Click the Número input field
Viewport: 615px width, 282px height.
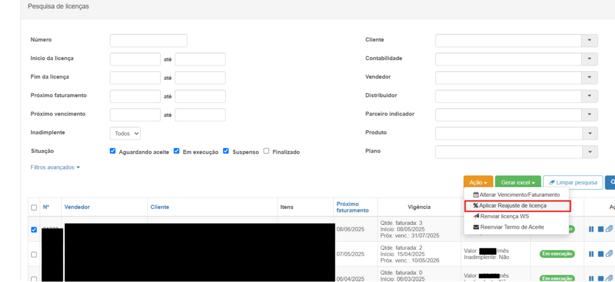(148, 40)
